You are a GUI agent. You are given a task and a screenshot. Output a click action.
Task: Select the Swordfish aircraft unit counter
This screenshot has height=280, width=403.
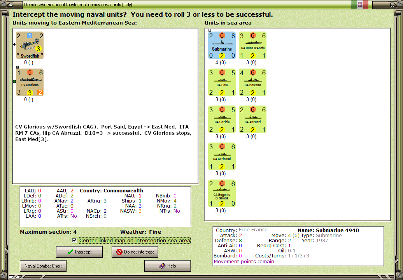(30, 45)
